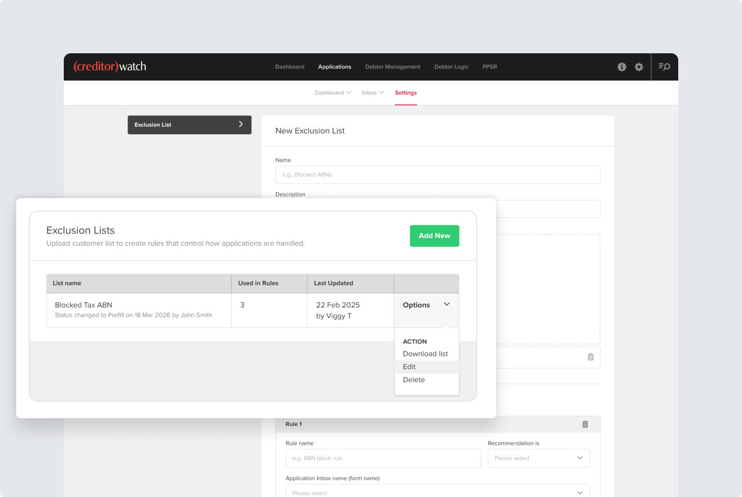Click trash icon beside uploaded file row

tap(591, 357)
